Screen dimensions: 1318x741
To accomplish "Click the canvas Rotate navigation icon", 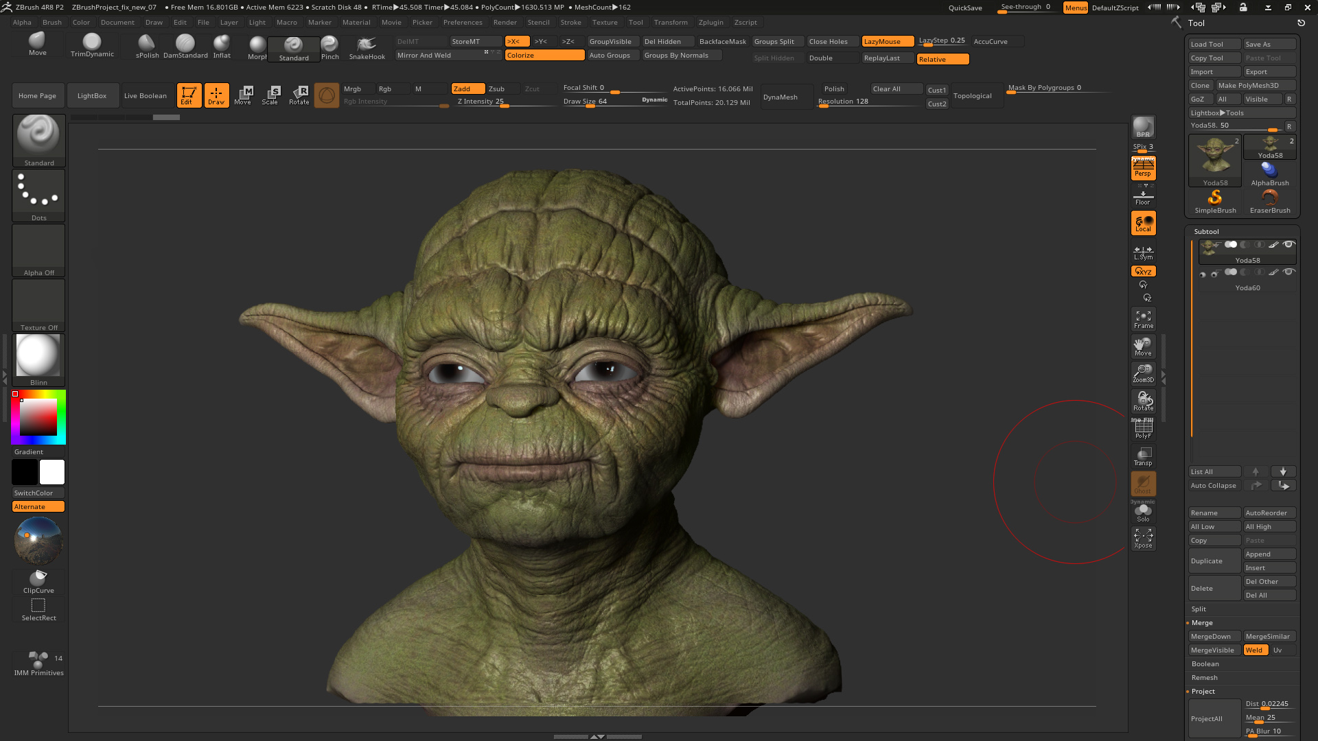I will 1143,401.
